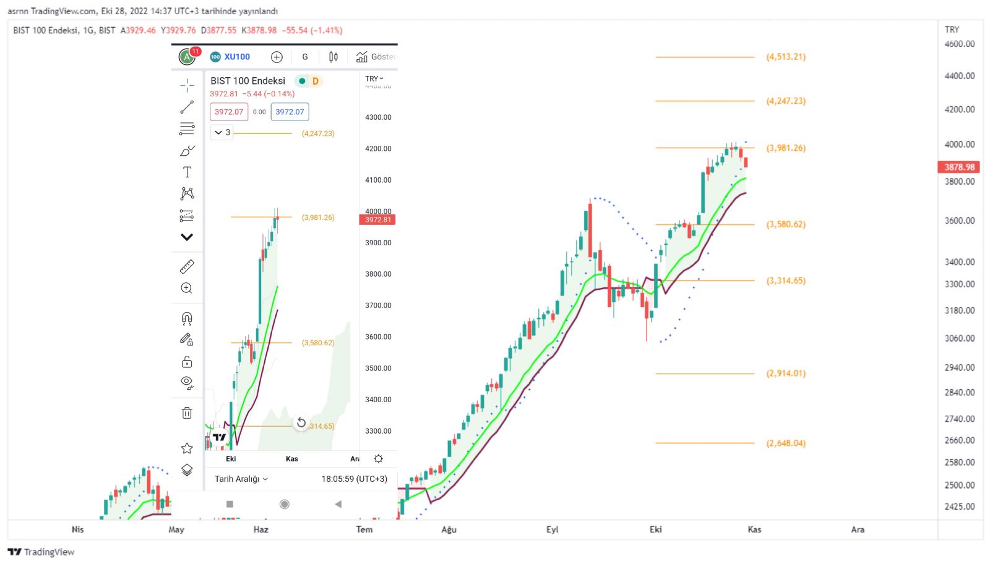
Task: Click the main chart legend BIST 100 Endeksi, 1G, BIST
Action: click(64, 30)
